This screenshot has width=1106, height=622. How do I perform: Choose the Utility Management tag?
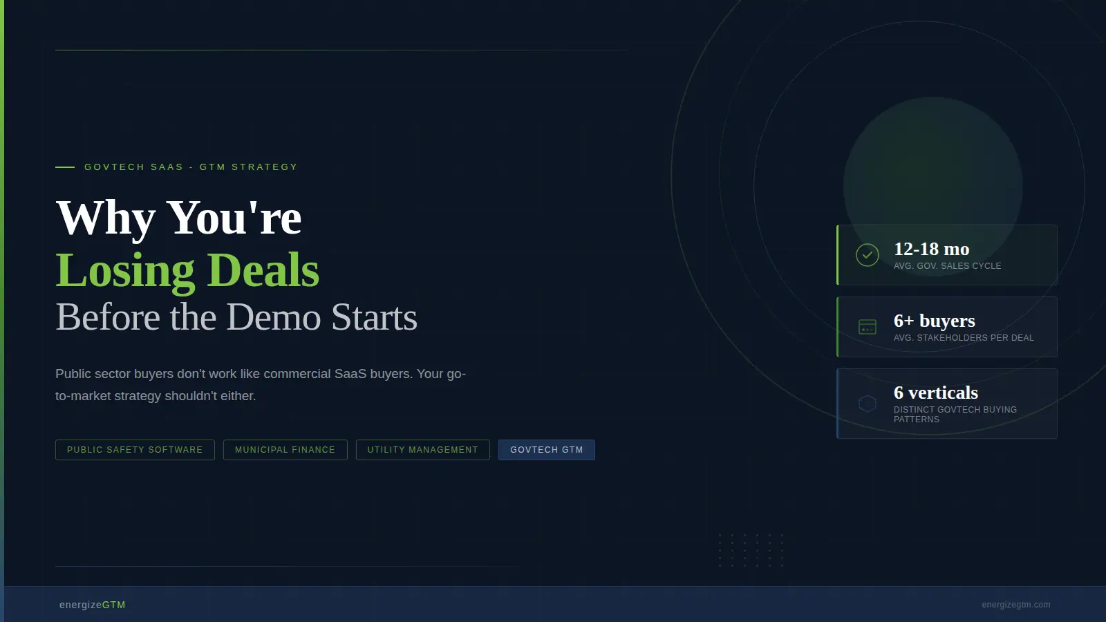(x=422, y=450)
